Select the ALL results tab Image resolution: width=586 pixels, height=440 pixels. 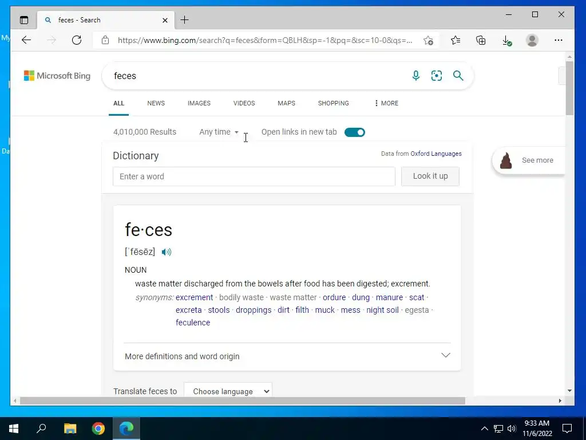[x=118, y=103]
